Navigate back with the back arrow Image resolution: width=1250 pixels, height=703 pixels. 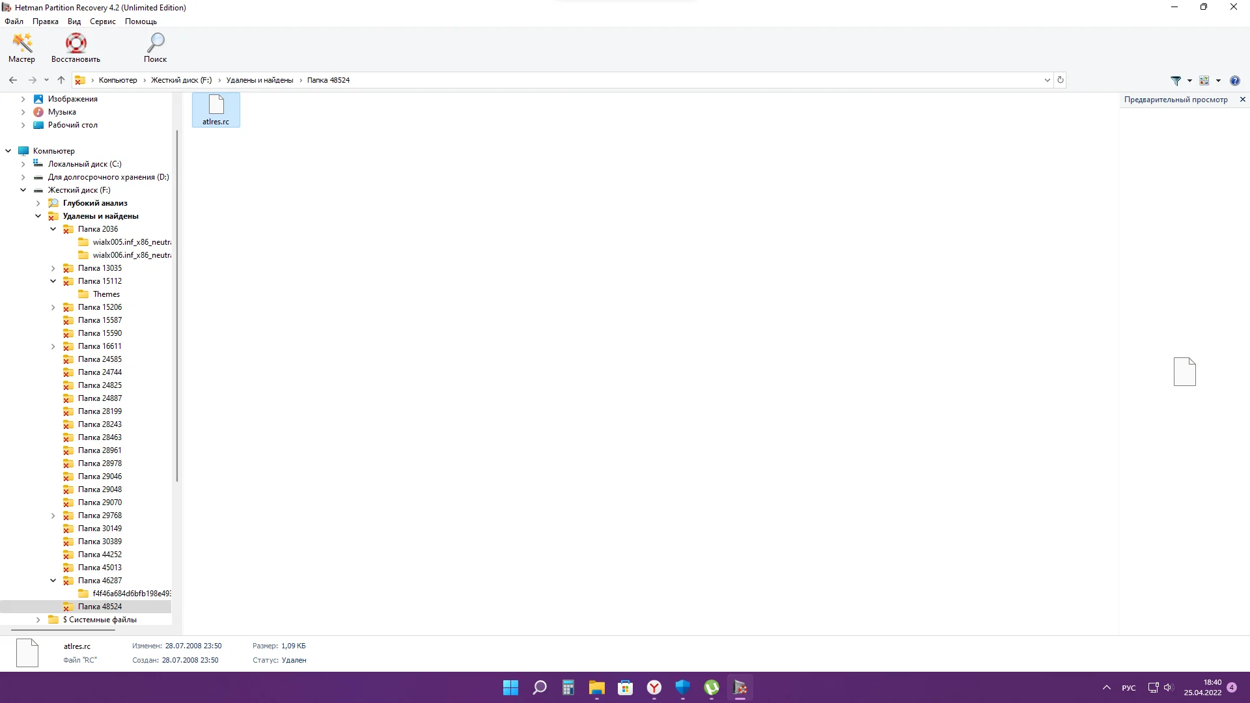pyautogui.click(x=13, y=80)
